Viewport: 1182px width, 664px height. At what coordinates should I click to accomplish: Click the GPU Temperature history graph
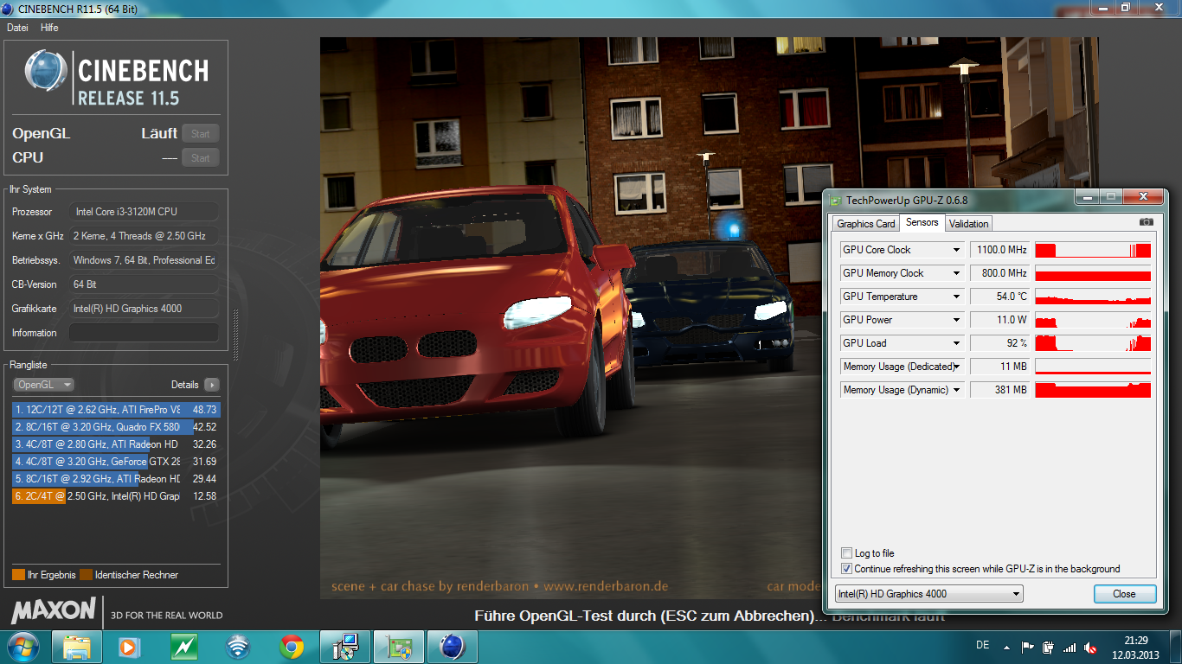tap(1093, 297)
